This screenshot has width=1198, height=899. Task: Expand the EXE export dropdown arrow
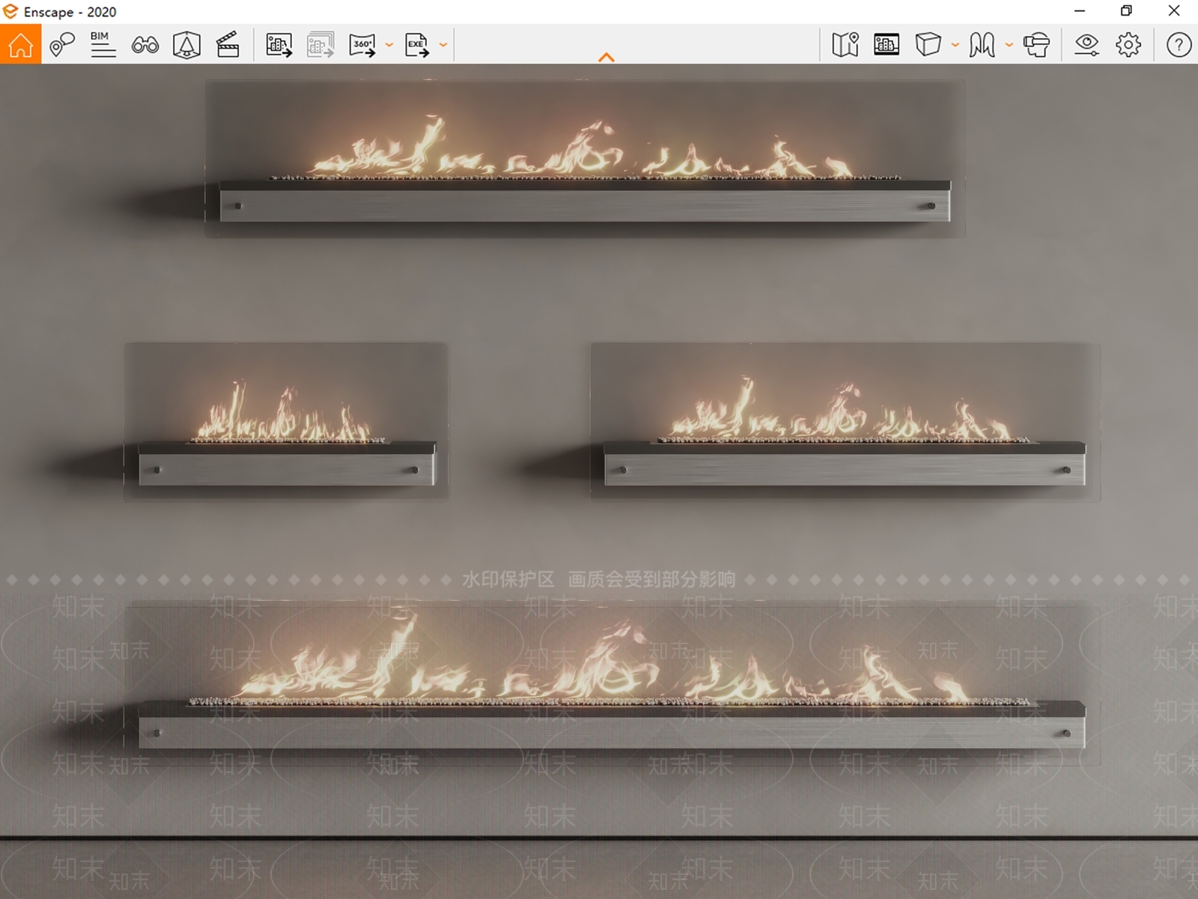[x=443, y=45]
